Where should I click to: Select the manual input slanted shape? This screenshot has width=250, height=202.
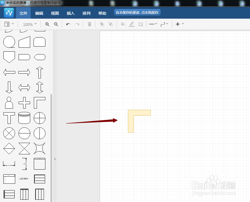click(25, 42)
